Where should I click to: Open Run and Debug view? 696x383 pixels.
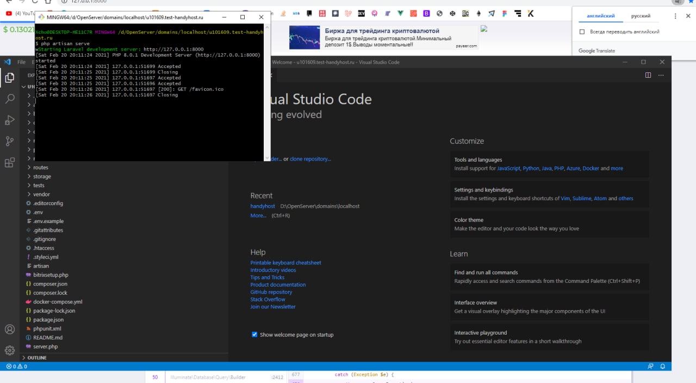(9, 120)
